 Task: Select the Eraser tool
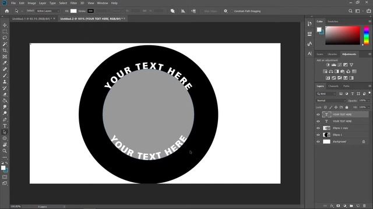pyautogui.click(x=5, y=94)
